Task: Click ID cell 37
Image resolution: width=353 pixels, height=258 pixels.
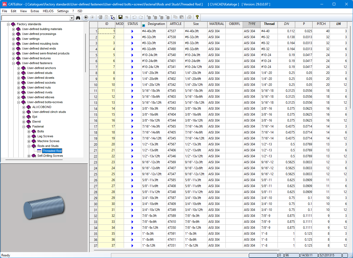Action: point(106,246)
